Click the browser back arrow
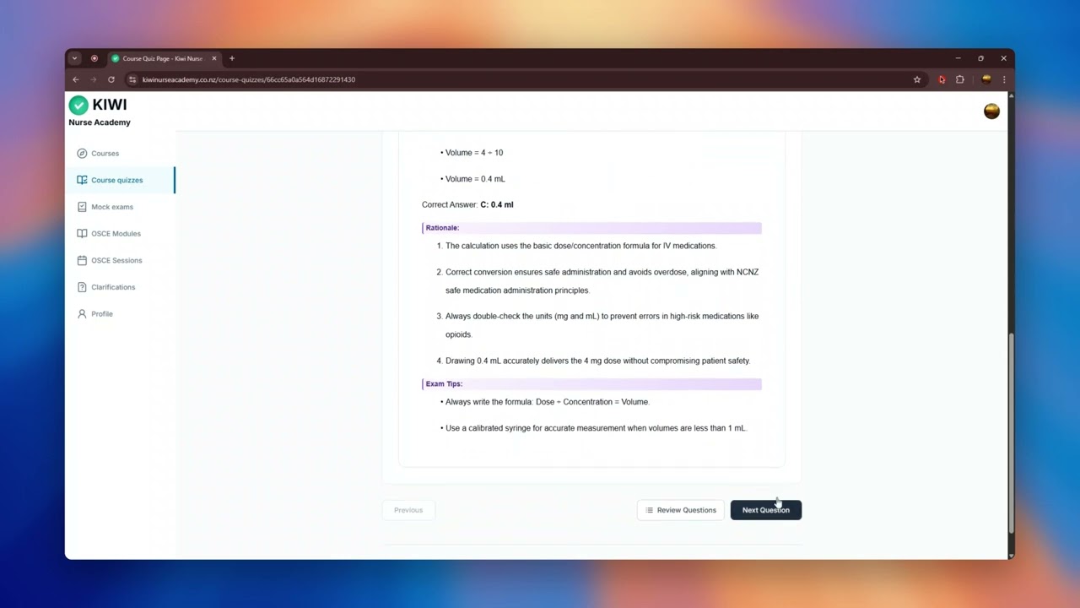Screen dimensions: 1080x608 tap(75, 79)
